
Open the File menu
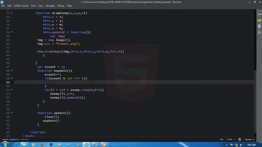[x=3, y=6]
